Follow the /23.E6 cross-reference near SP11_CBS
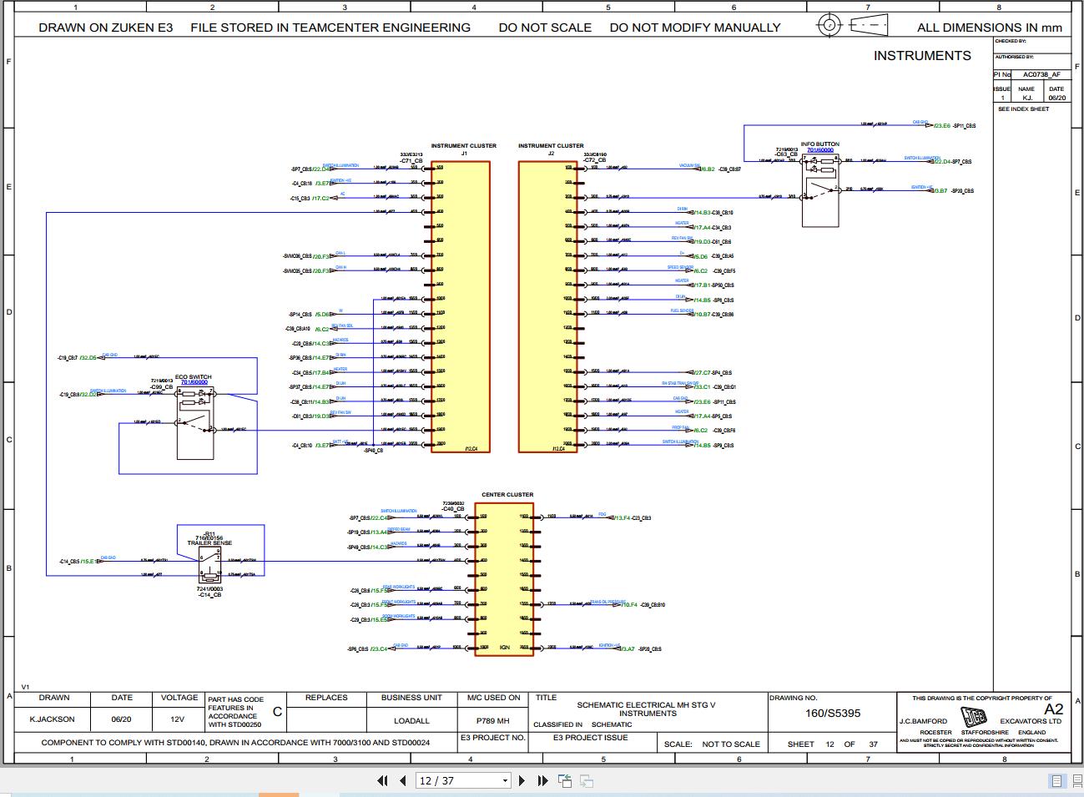The height and width of the screenshot is (797, 1084). tap(941, 125)
